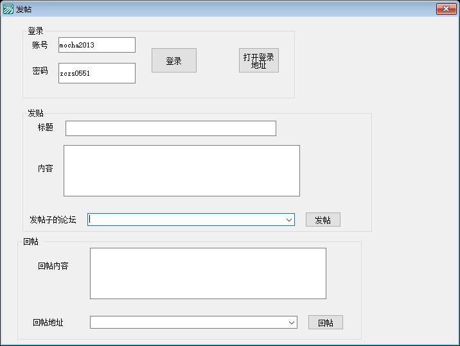460x346 pixels.
Task: Focus the 内容 post body text area
Action: [x=181, y=171]
